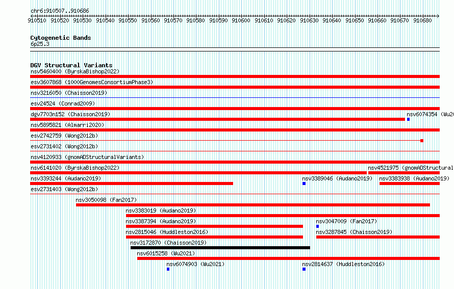Click the esv24524 (Conrad2009) label
Viewport: 454px width, 289px height.
coord(63,103)
